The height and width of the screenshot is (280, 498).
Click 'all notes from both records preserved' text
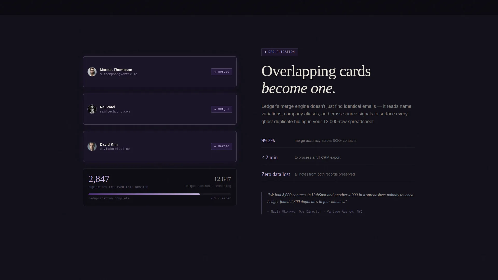click(325, 174)
